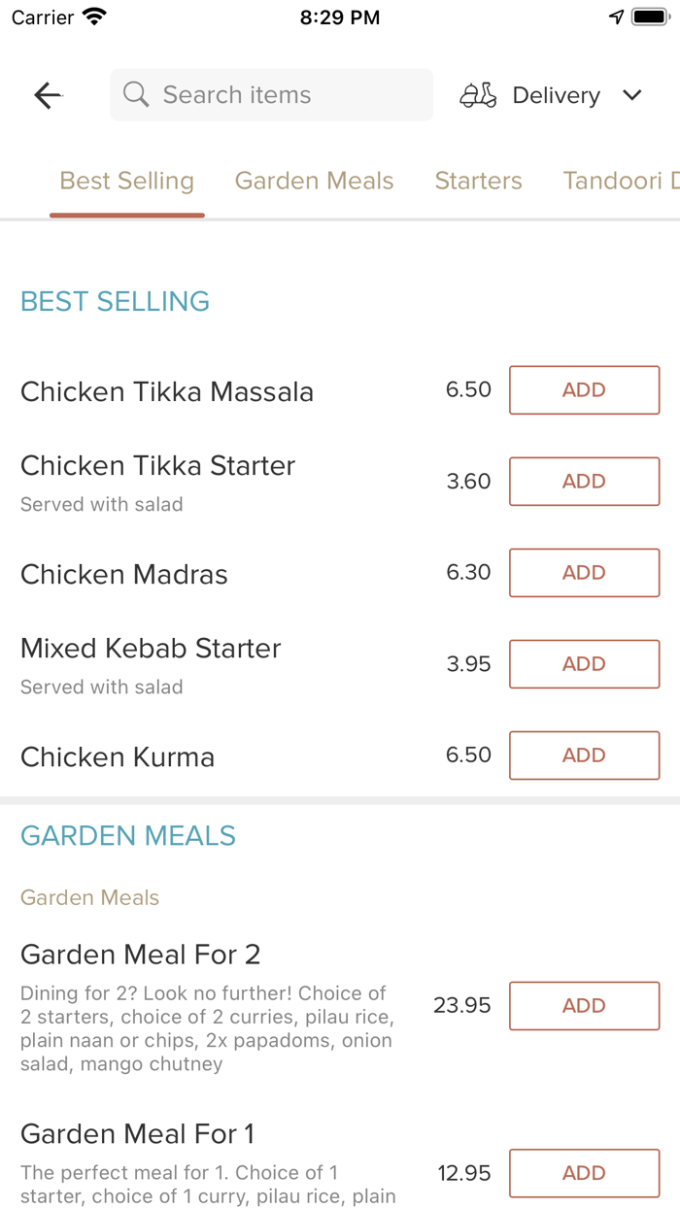Tap the battery icon in status bar

click(650, 17)
